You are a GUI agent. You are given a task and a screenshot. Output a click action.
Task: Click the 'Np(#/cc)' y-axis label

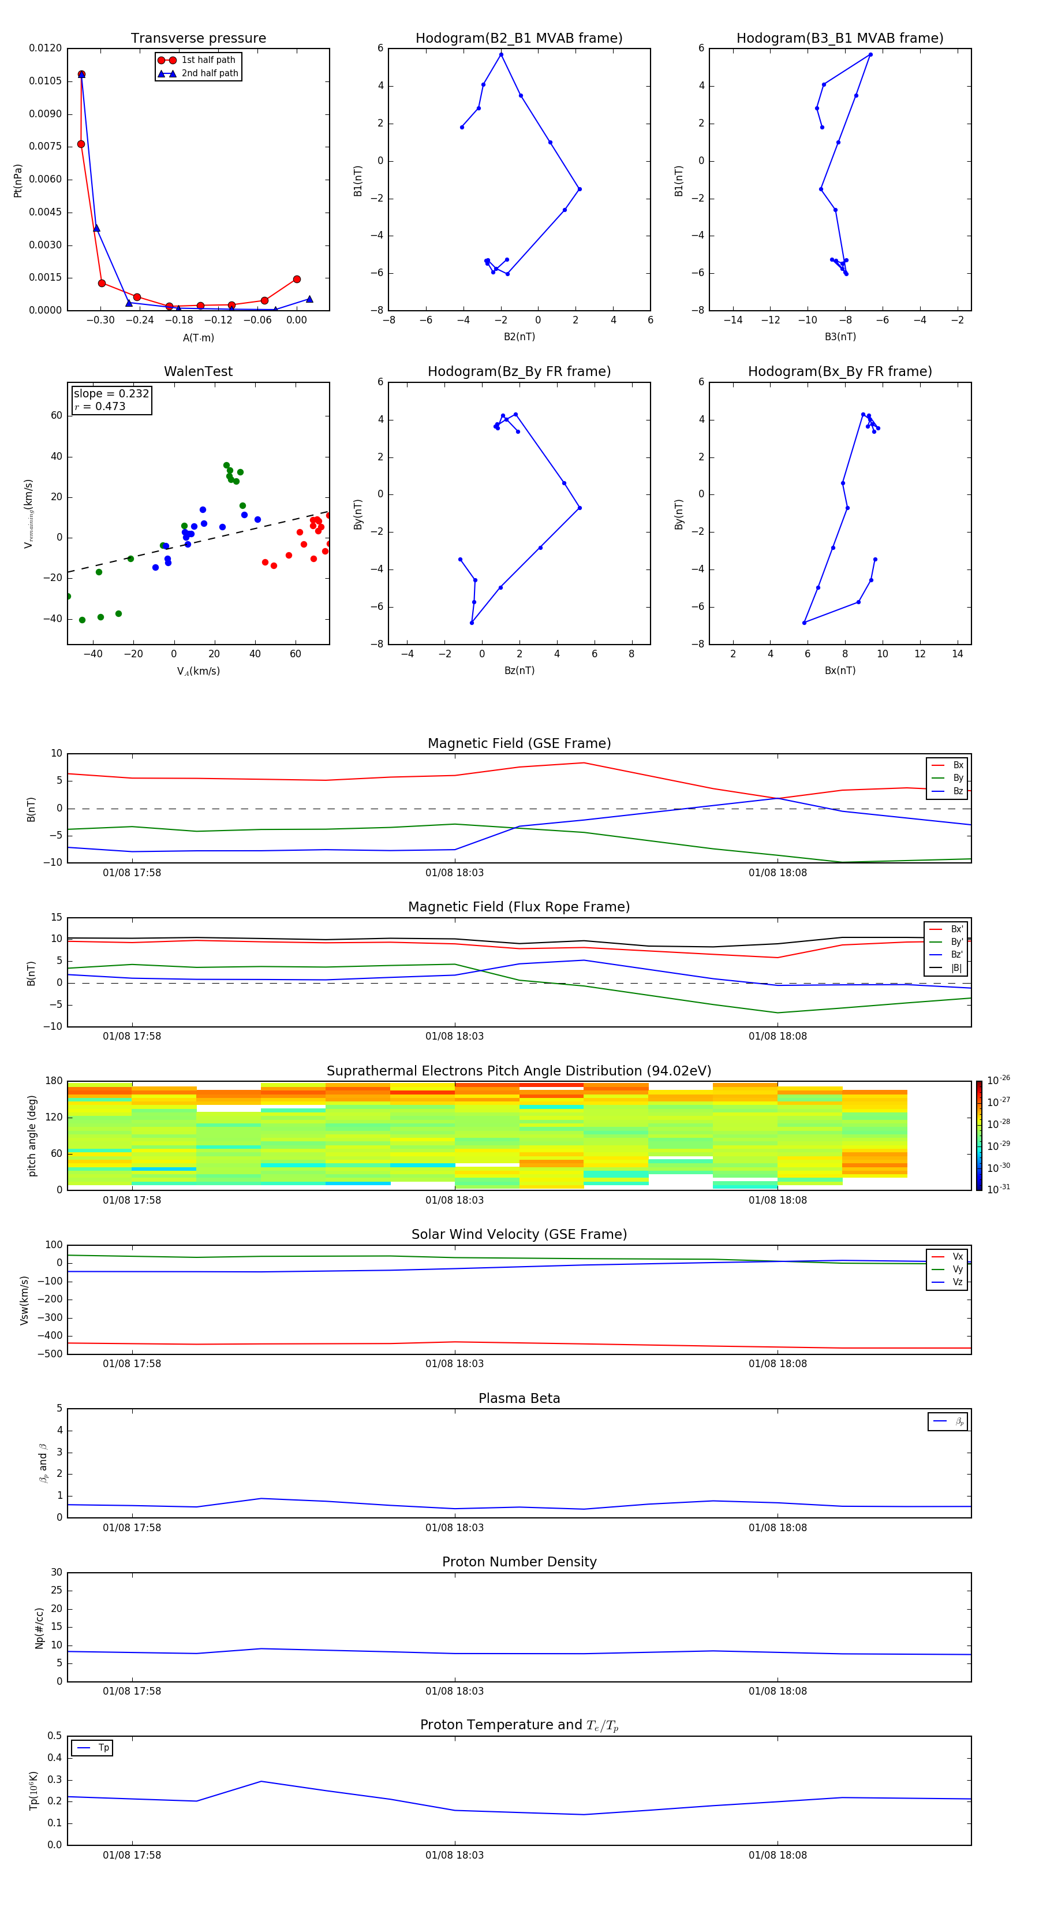tap(39, 1628)
